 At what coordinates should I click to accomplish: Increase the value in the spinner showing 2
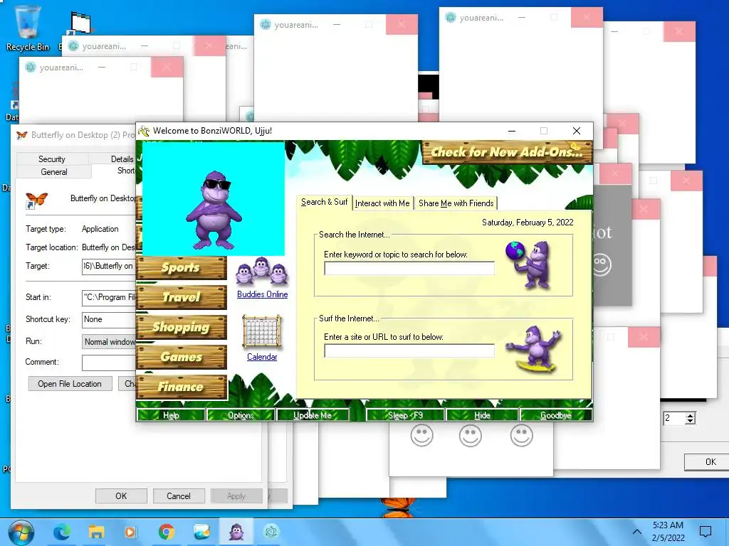(x=691, y=415)
